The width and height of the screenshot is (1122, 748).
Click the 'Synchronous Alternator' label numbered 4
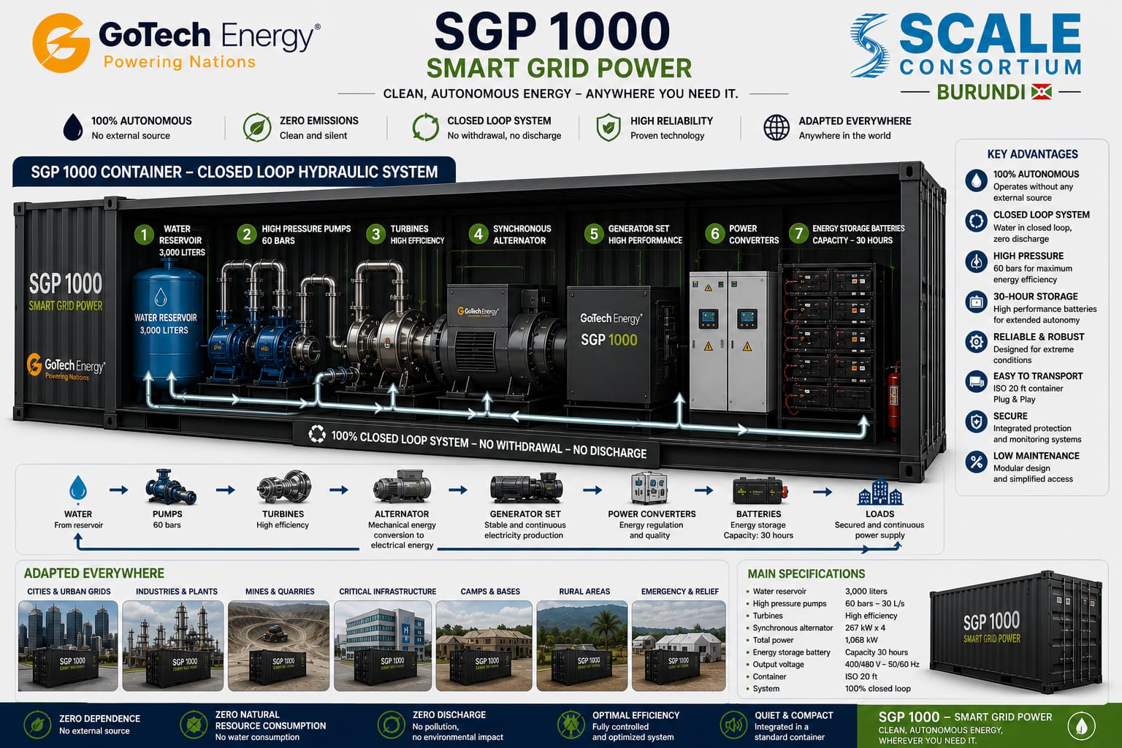tap(522, 234)
